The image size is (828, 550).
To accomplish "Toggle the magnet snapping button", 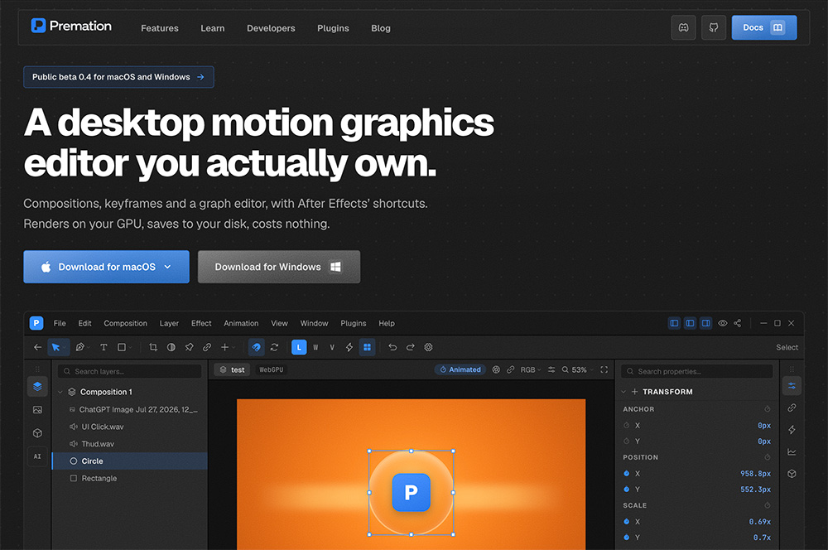I will click(256, 347).
